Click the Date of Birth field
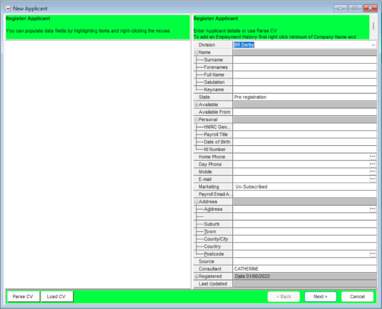The image size is (382, 309). 305,142
